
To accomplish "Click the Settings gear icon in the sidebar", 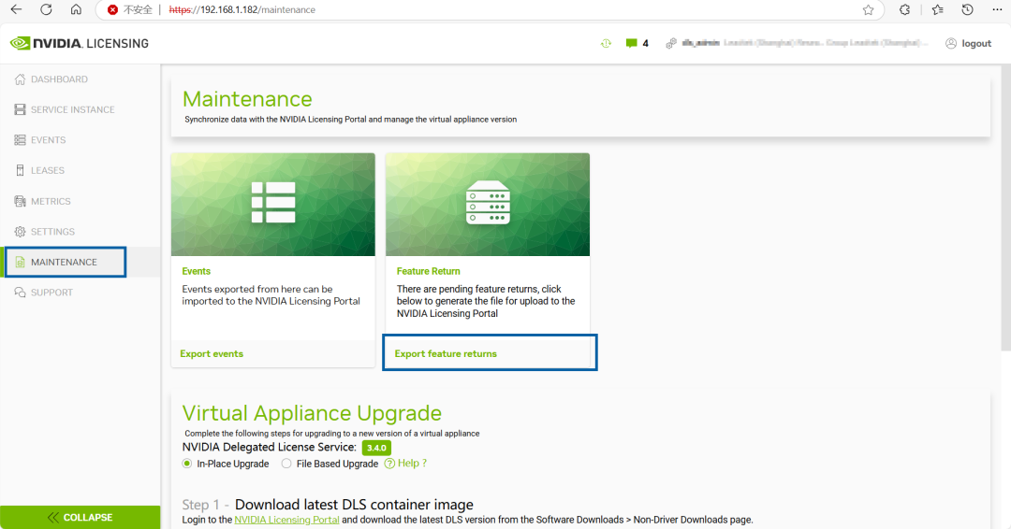I will click(x=20, y=232).
